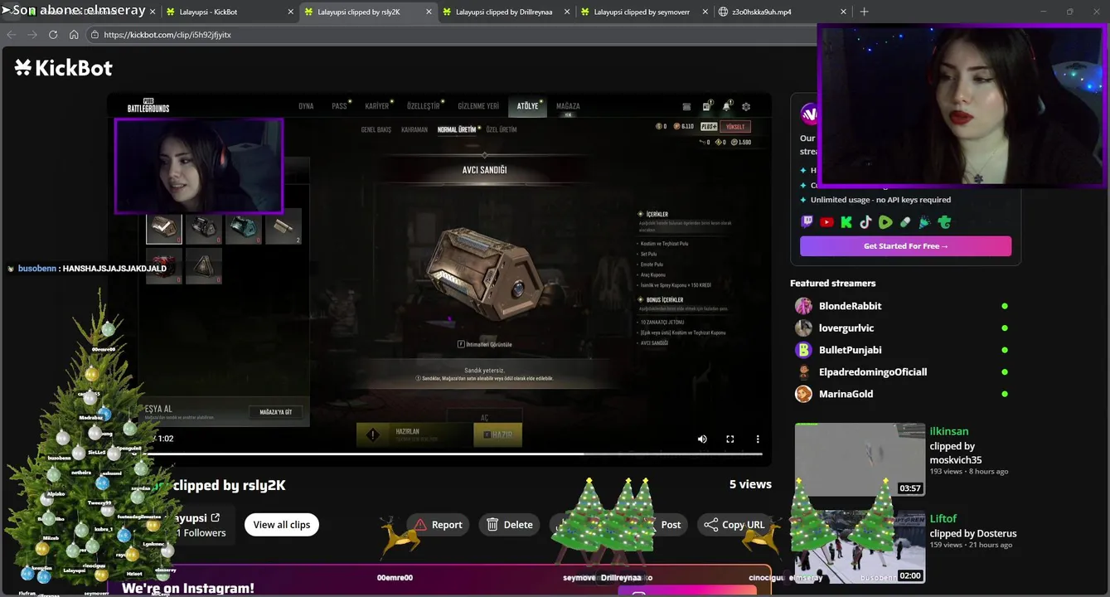This screenshot has width=1110, height=597.
Task: Open the clip player three-dot menu
Action: pyautogui.click(x=758, y=439)
